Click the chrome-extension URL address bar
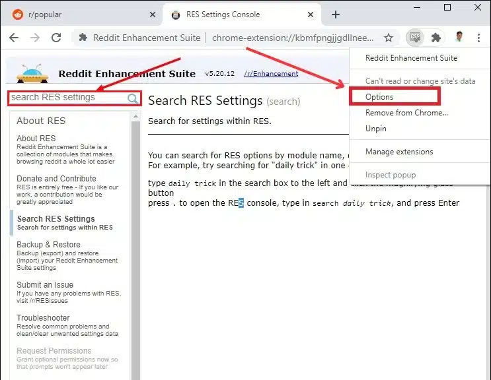The height and width of the screenshot is (380, 491). coord(293,38)
